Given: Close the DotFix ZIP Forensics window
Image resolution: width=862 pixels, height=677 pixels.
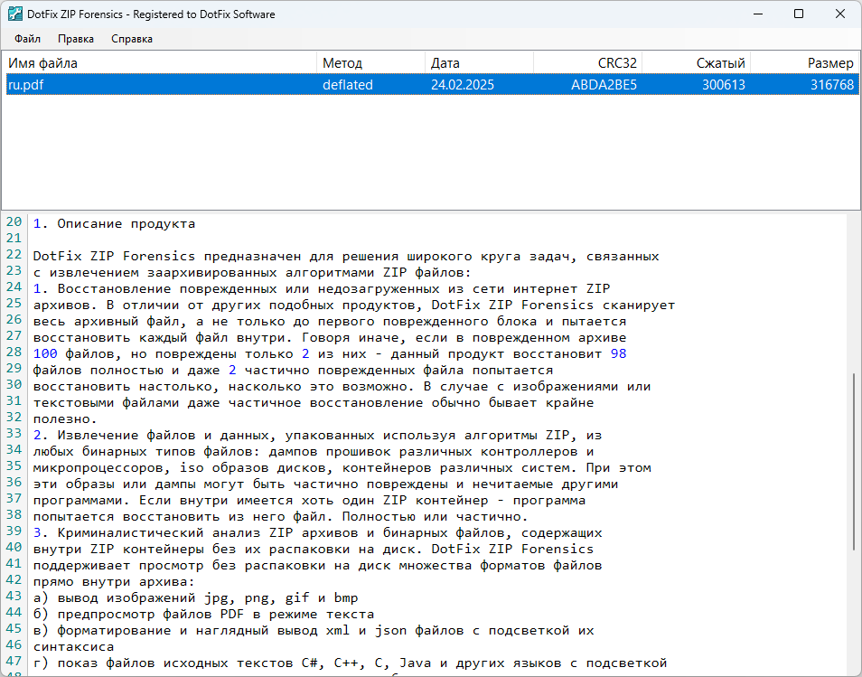Looking at the screenshot, I should (x=840, y=14).
